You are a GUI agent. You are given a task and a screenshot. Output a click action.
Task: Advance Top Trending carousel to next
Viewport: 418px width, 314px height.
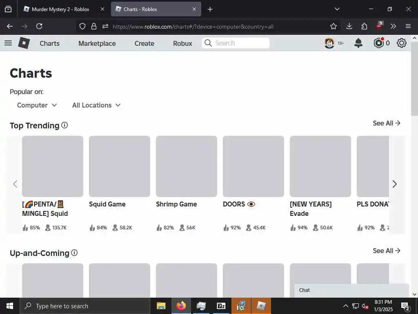pos(395,184)
